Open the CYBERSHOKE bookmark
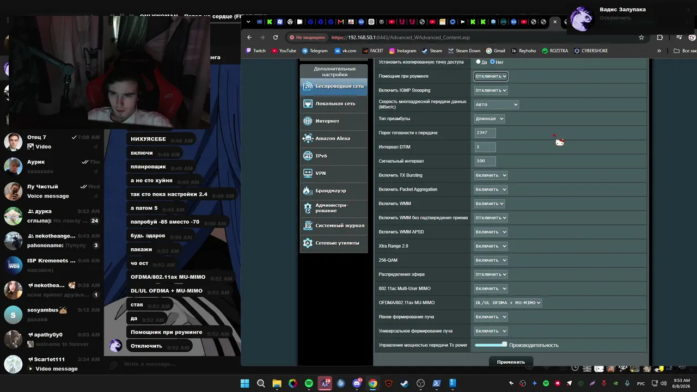The image size is (697, 392). coord(591,51)
